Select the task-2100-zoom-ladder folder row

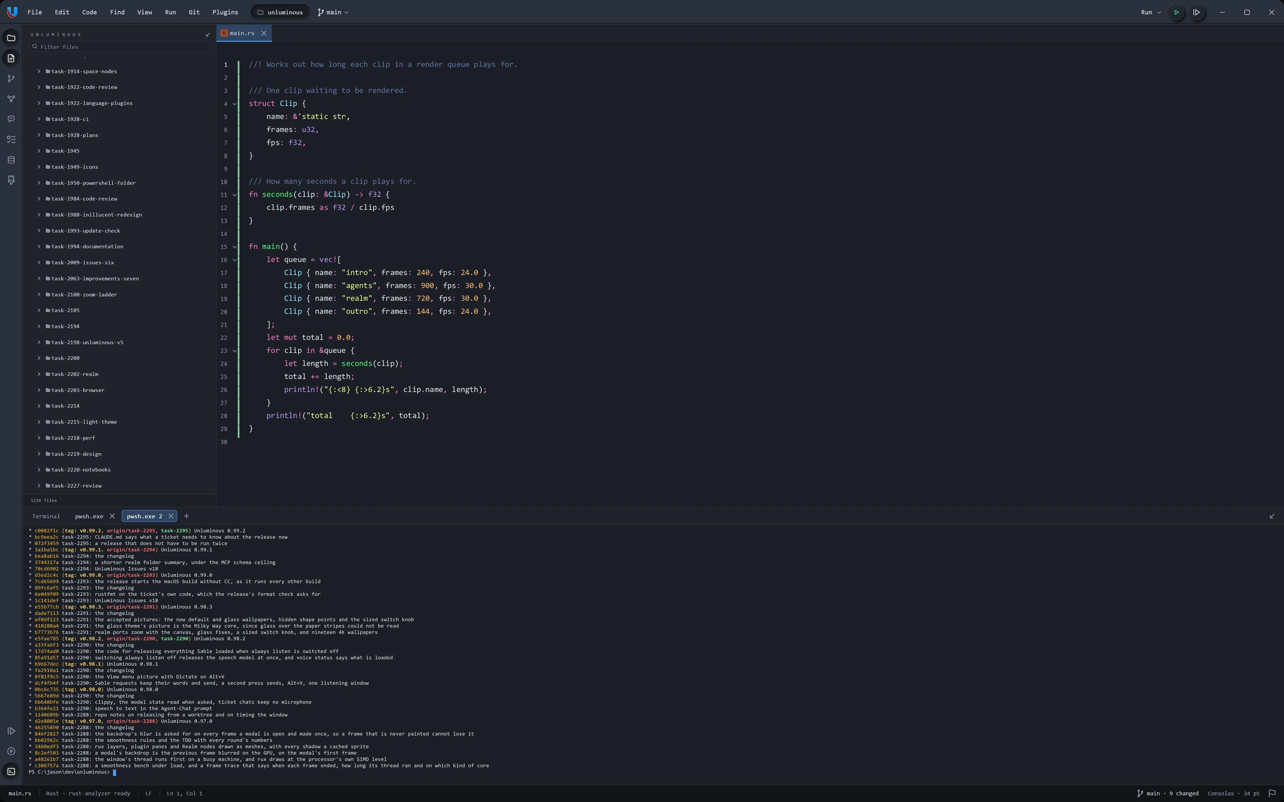pyautogui.click(x=120, y=294)
